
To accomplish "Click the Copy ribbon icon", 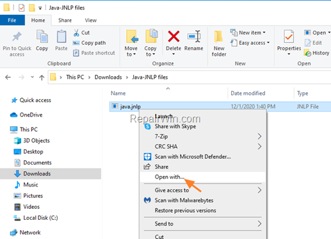I will tap(42, 37).
